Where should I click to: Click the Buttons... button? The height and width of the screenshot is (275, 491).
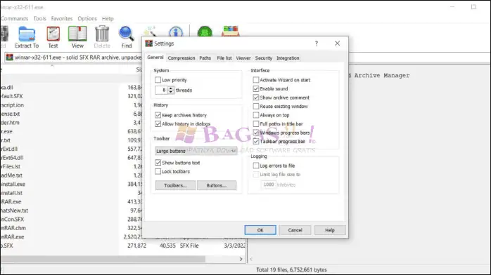[x=217, y=185]
